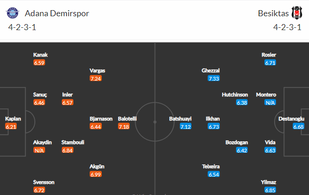Open the Adana Demirspor team name link
Image resolution: width=309 pixels, height=195 pixels.
(x=57, y=13)
